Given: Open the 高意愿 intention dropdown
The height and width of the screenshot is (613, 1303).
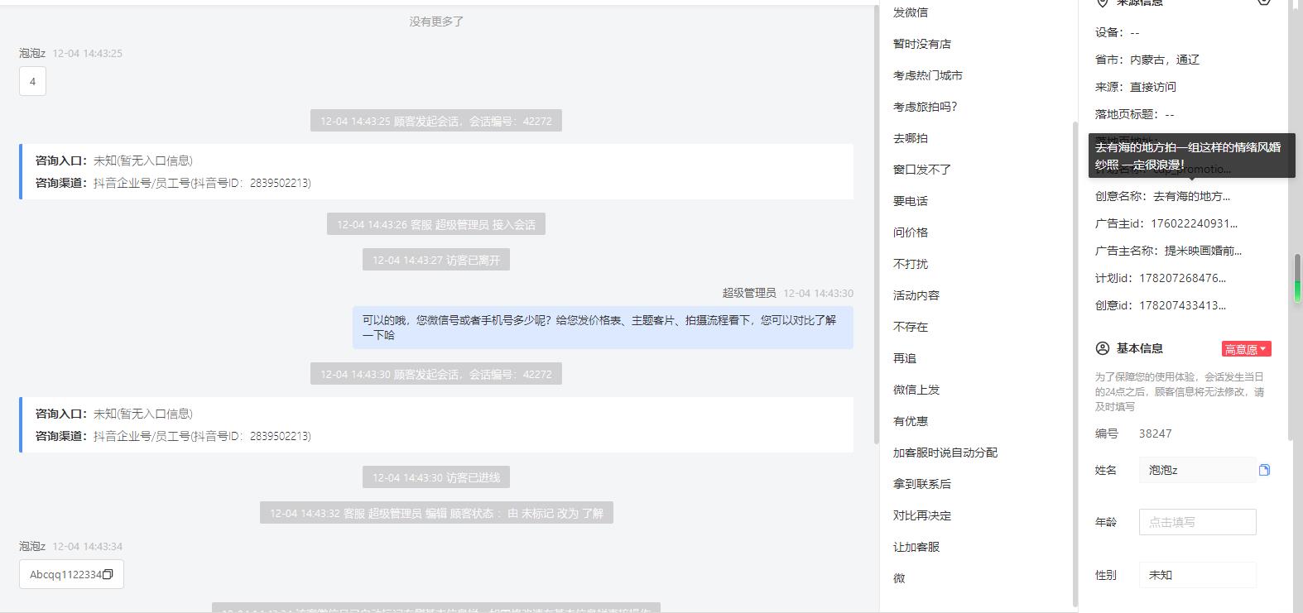Looking at the screenshot, I should tap(1246, 349).
